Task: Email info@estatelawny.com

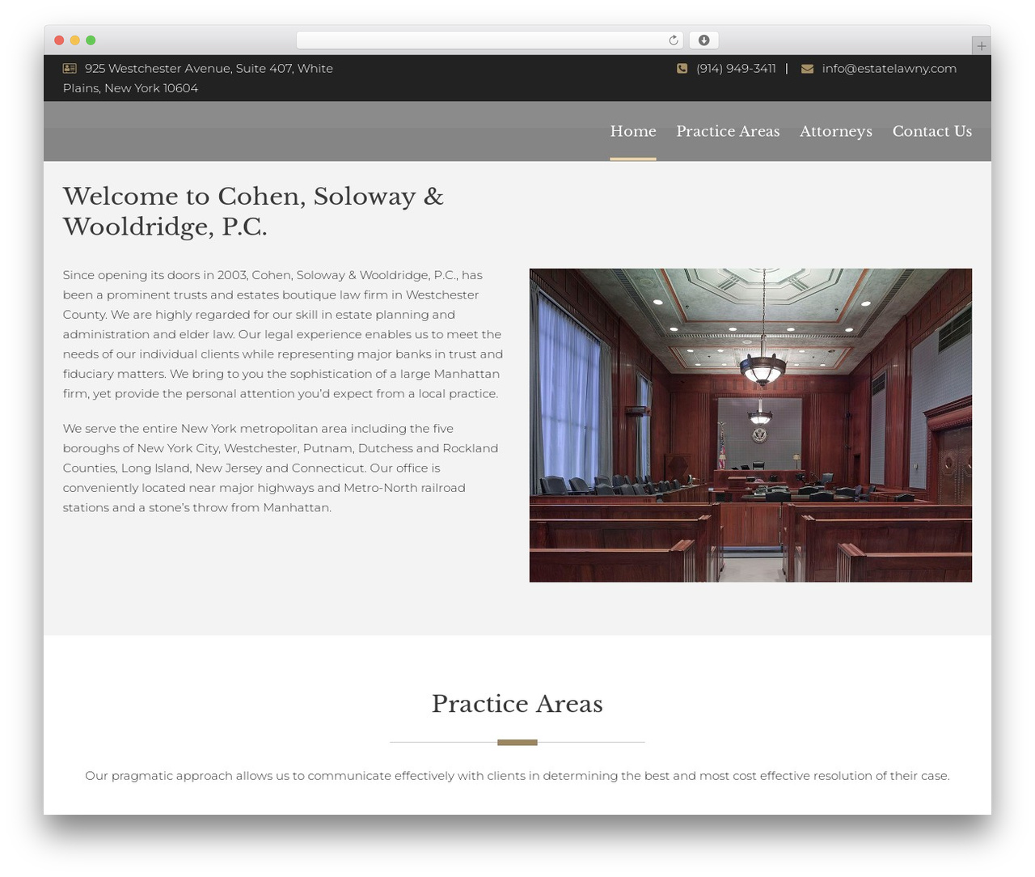Action: (889, 69)
